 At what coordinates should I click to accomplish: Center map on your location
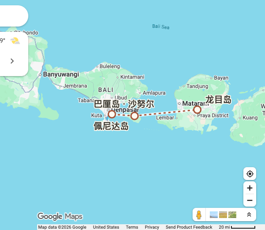coord(250,174)
